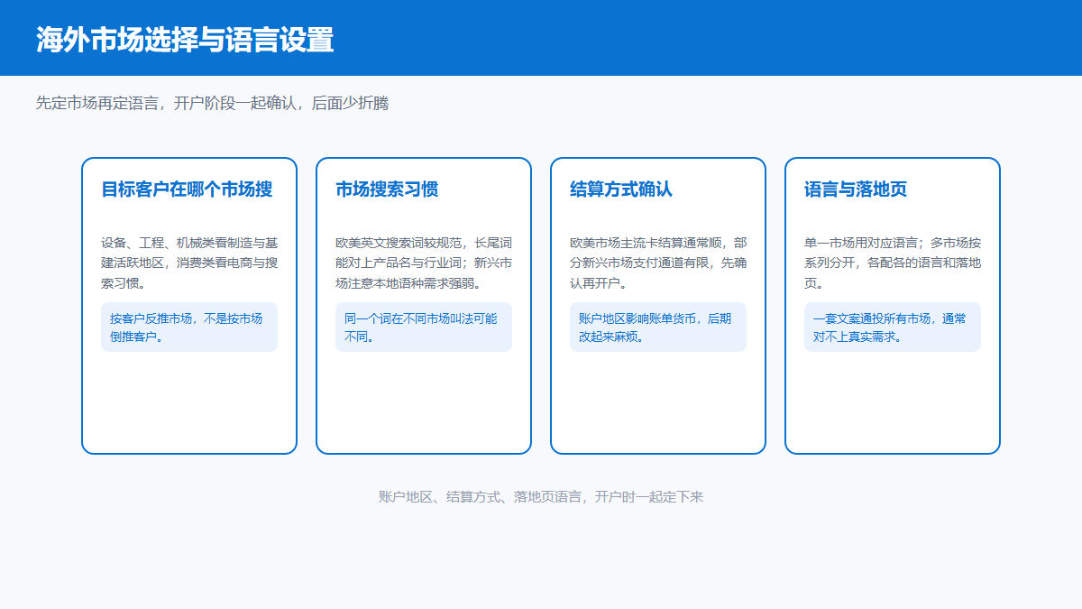
Task: Select paragraph starting 欧美市场主流卡结算
Action: coord(658,263)
